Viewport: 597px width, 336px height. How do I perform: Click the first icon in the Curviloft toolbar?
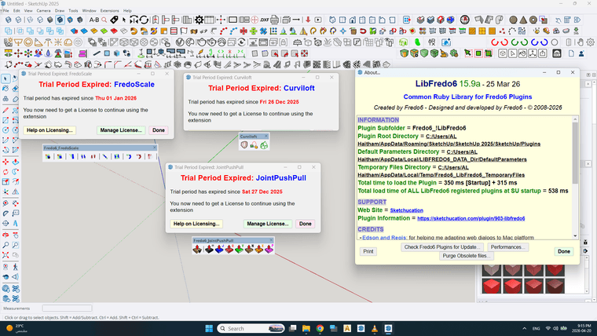click(244, 144)
